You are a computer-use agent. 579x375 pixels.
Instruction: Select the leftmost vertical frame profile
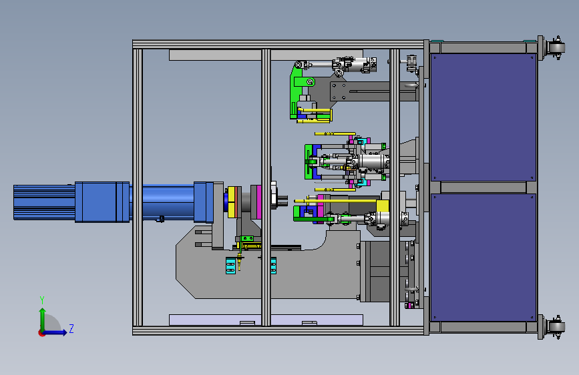coord(138,187)
